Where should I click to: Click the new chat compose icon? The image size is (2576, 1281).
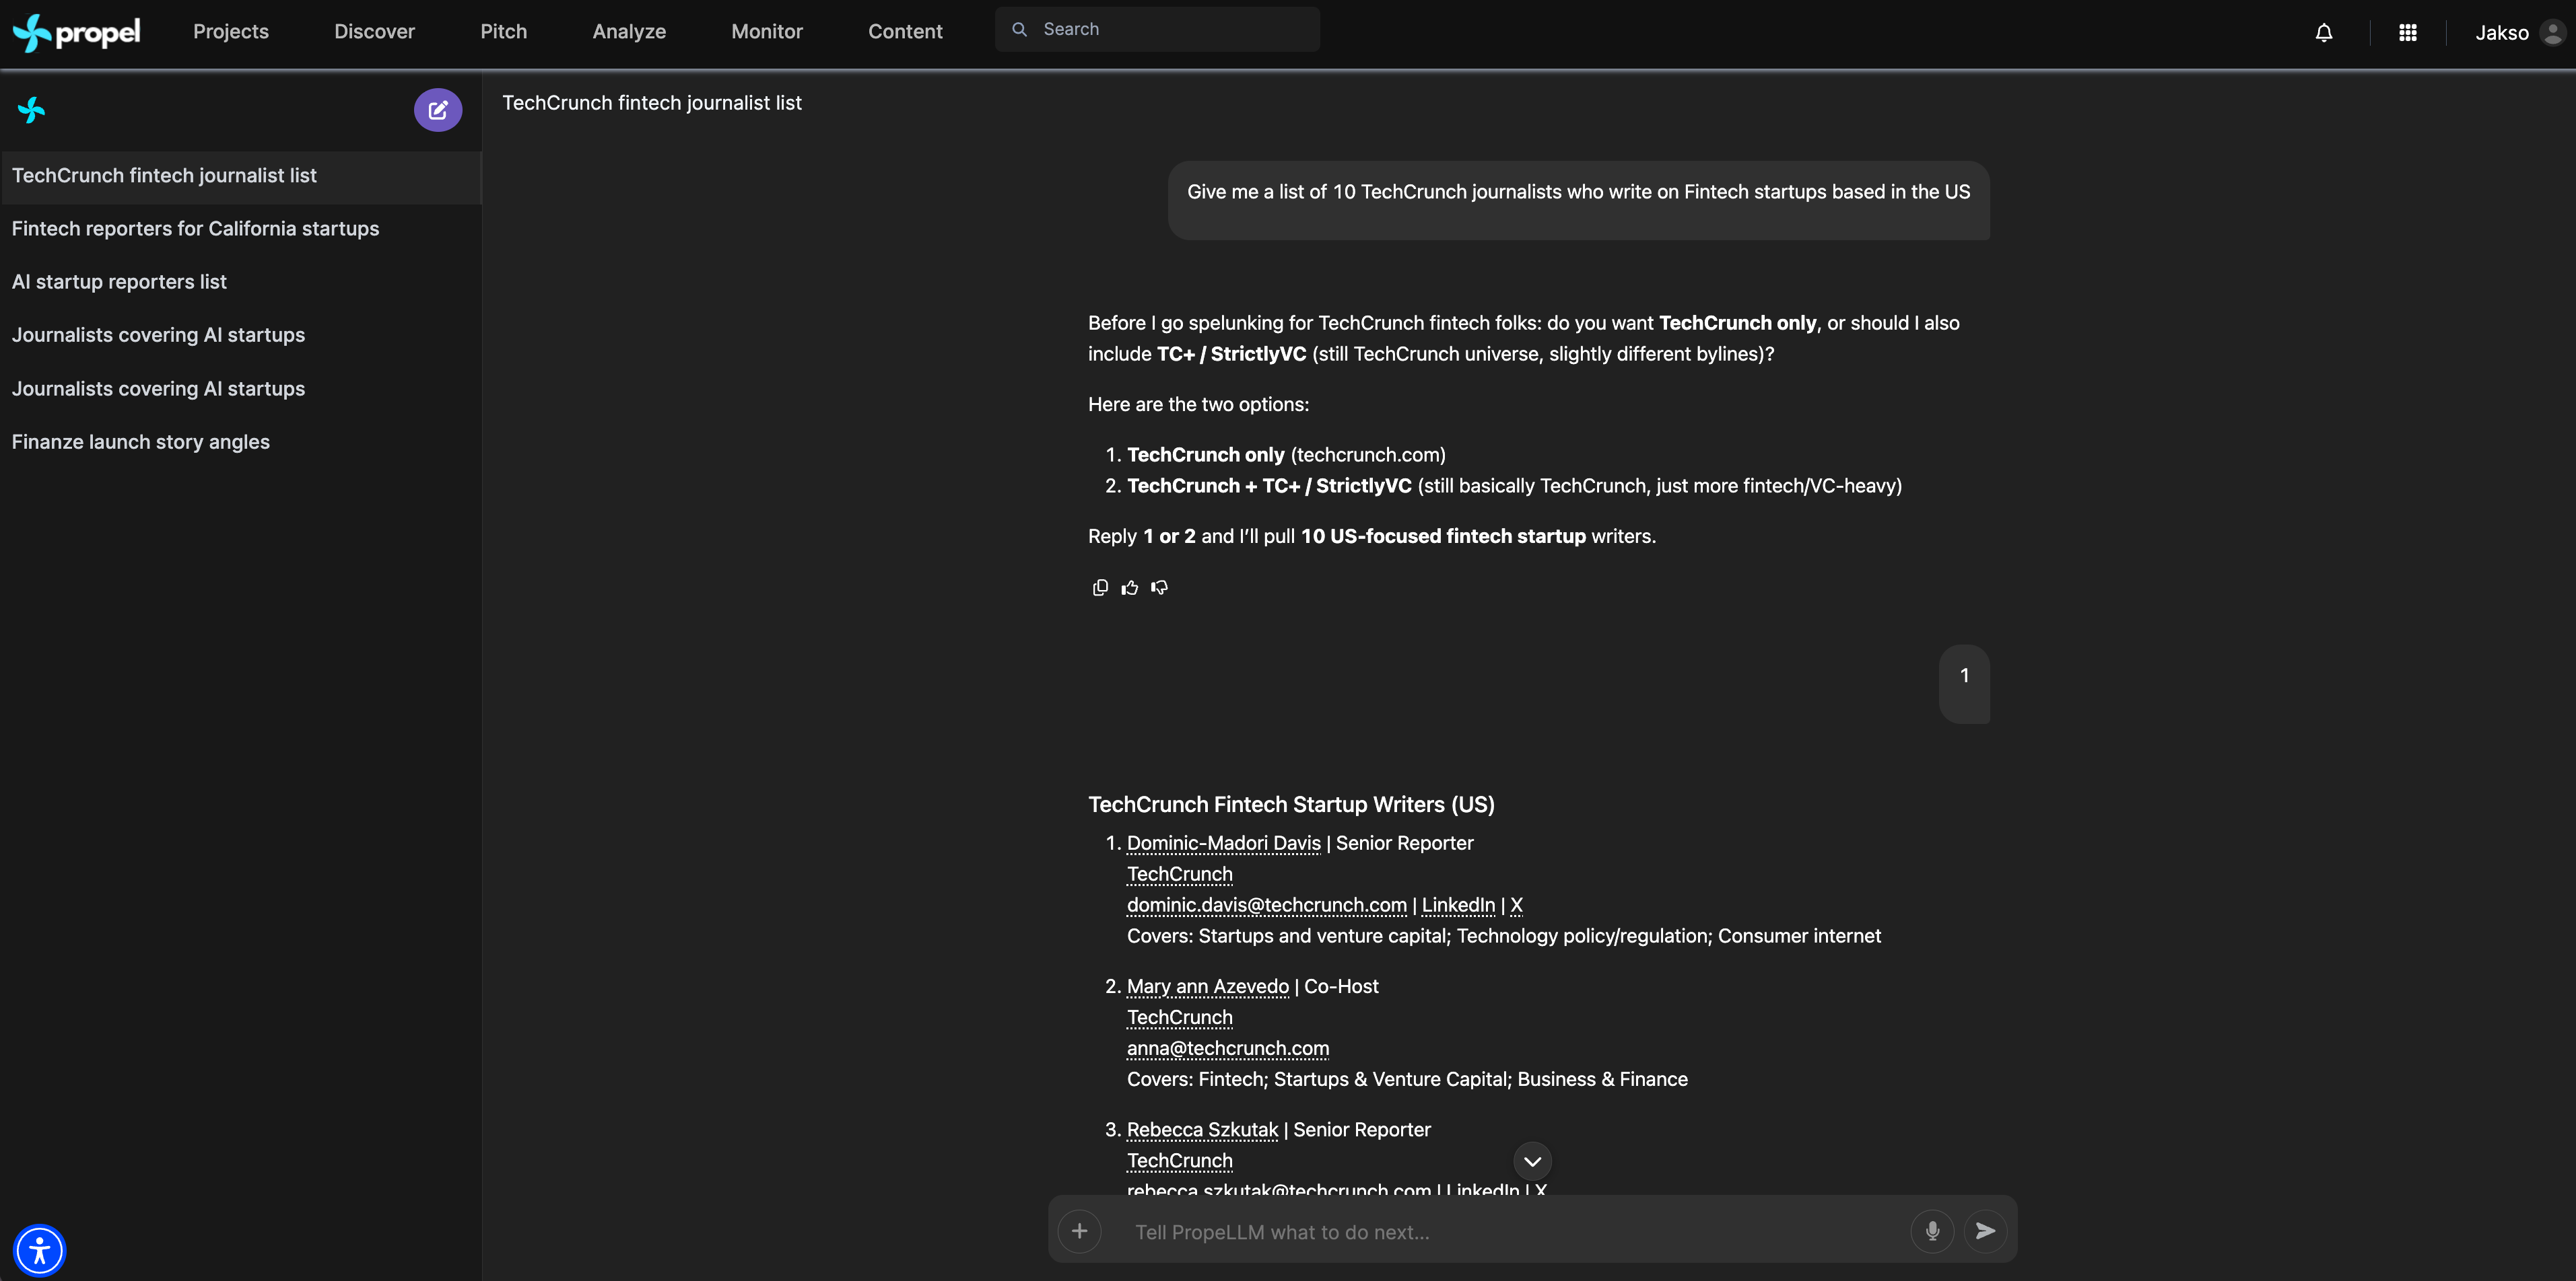[438, 110]
